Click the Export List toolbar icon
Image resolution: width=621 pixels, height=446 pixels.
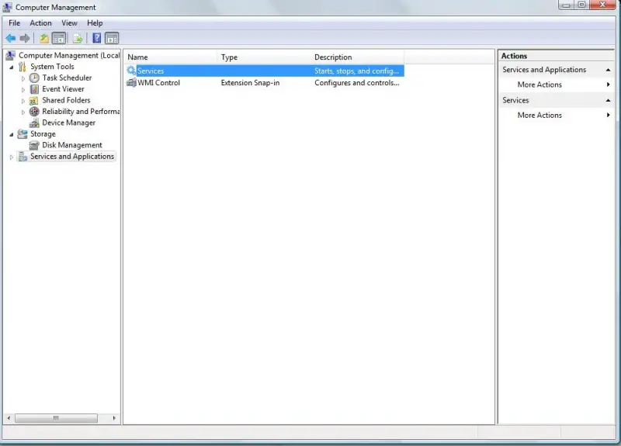pyautogui.click(x=78, y=38)
